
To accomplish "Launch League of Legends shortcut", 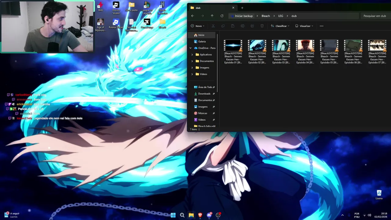I will click(147, 8).
